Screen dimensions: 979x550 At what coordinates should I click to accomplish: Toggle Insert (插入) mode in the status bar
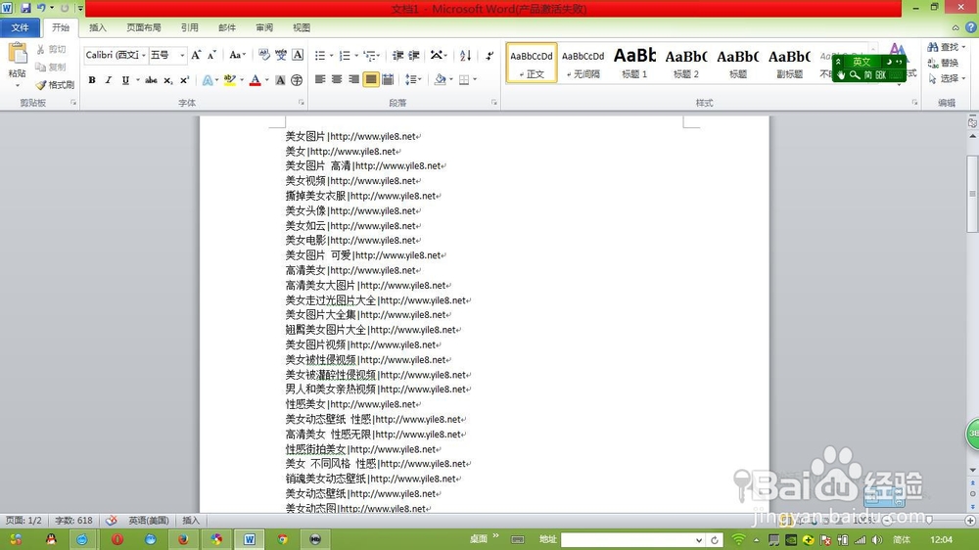pos(191,520)
